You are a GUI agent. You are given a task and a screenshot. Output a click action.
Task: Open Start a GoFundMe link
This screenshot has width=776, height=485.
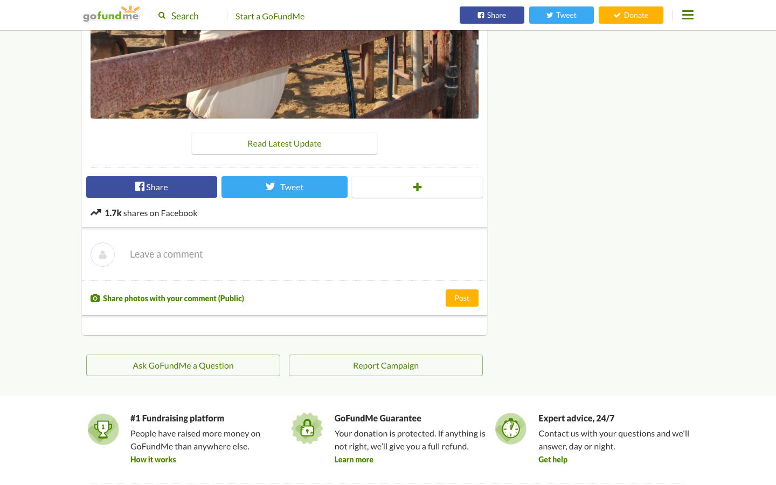[270, 16]
